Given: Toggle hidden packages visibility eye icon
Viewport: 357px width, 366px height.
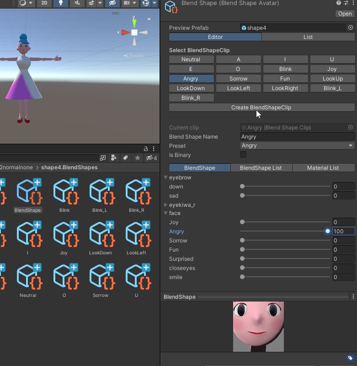Looking at the screenshot, I should [x=151, y=158].
